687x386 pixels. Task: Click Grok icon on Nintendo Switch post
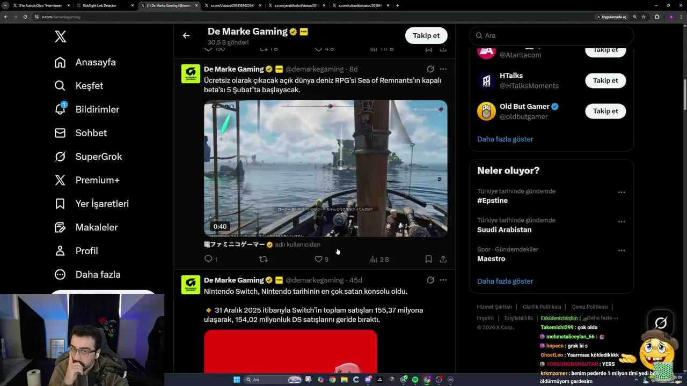pos(430,280)
